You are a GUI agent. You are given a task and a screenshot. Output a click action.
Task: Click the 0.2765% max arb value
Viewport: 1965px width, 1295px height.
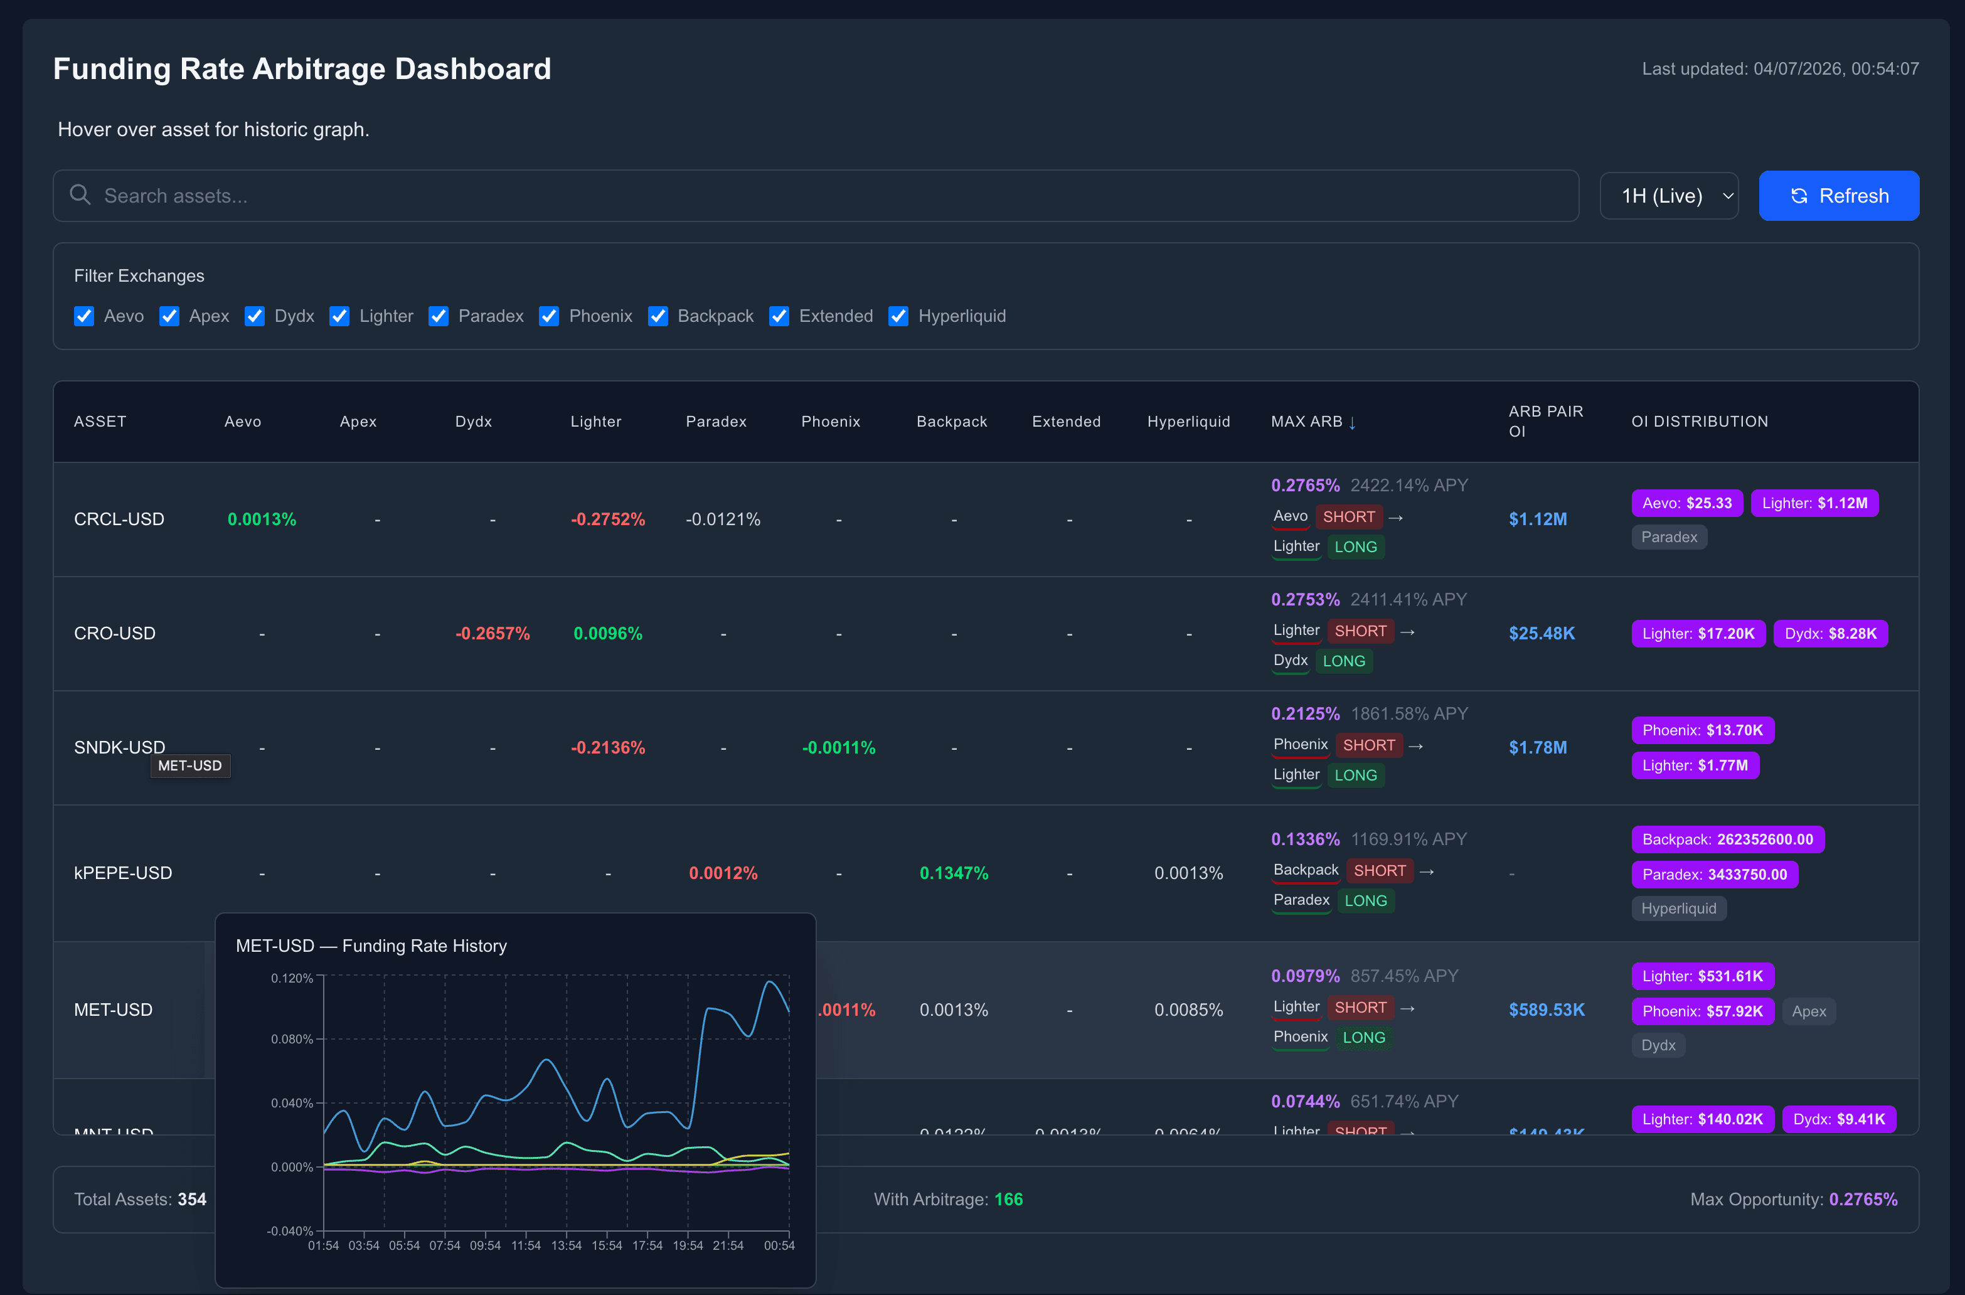pos(1304,485)
